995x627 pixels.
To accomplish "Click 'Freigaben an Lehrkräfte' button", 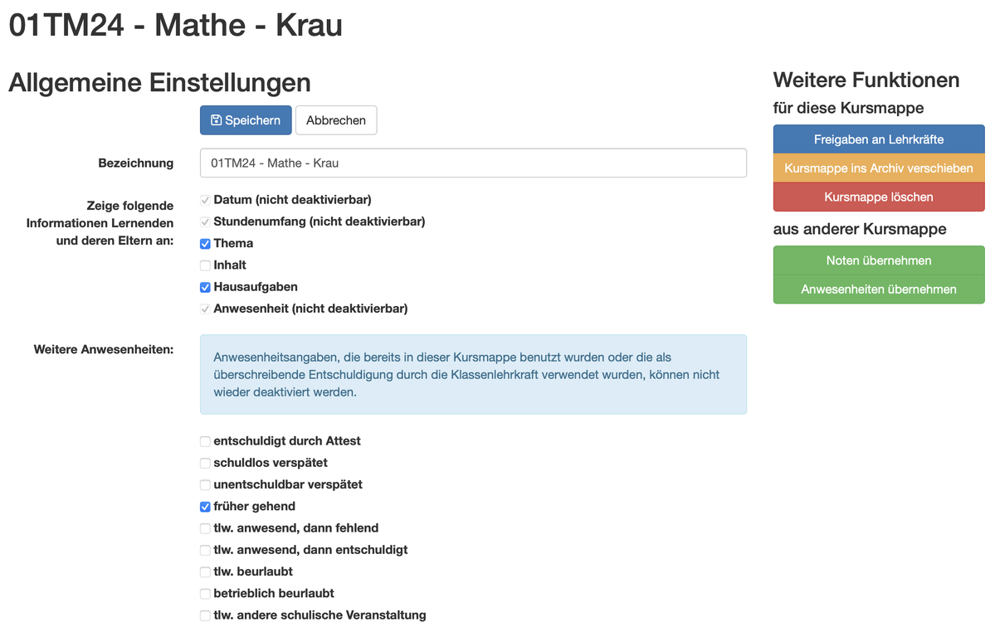I will (878, 139).
